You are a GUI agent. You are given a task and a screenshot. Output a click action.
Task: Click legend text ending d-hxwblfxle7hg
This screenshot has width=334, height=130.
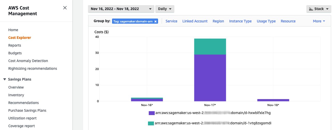pos(213,113)
